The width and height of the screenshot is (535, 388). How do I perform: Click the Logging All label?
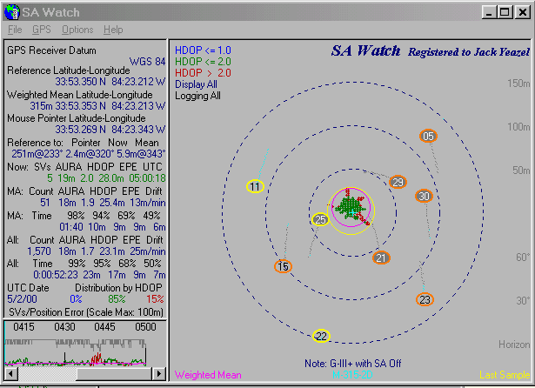click(x=197, y=96)
